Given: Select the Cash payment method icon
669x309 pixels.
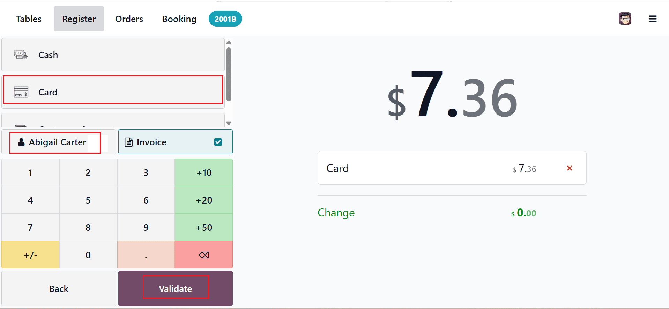Looking at the screenshot, I should [21, 54].
